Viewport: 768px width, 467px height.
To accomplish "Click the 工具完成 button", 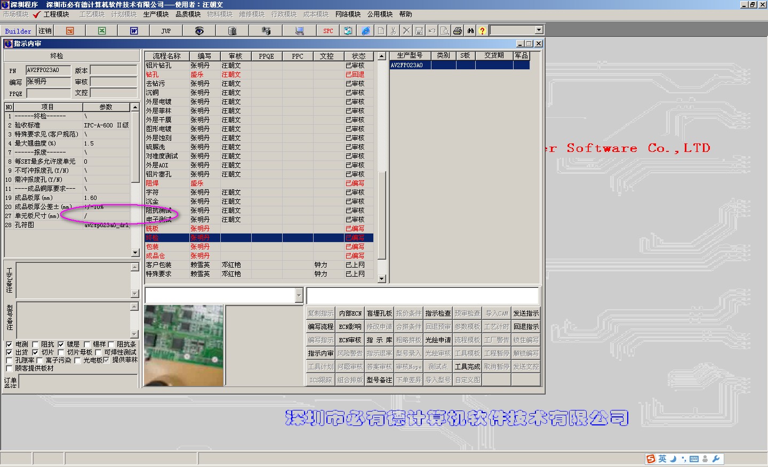I will click(467, 367).
